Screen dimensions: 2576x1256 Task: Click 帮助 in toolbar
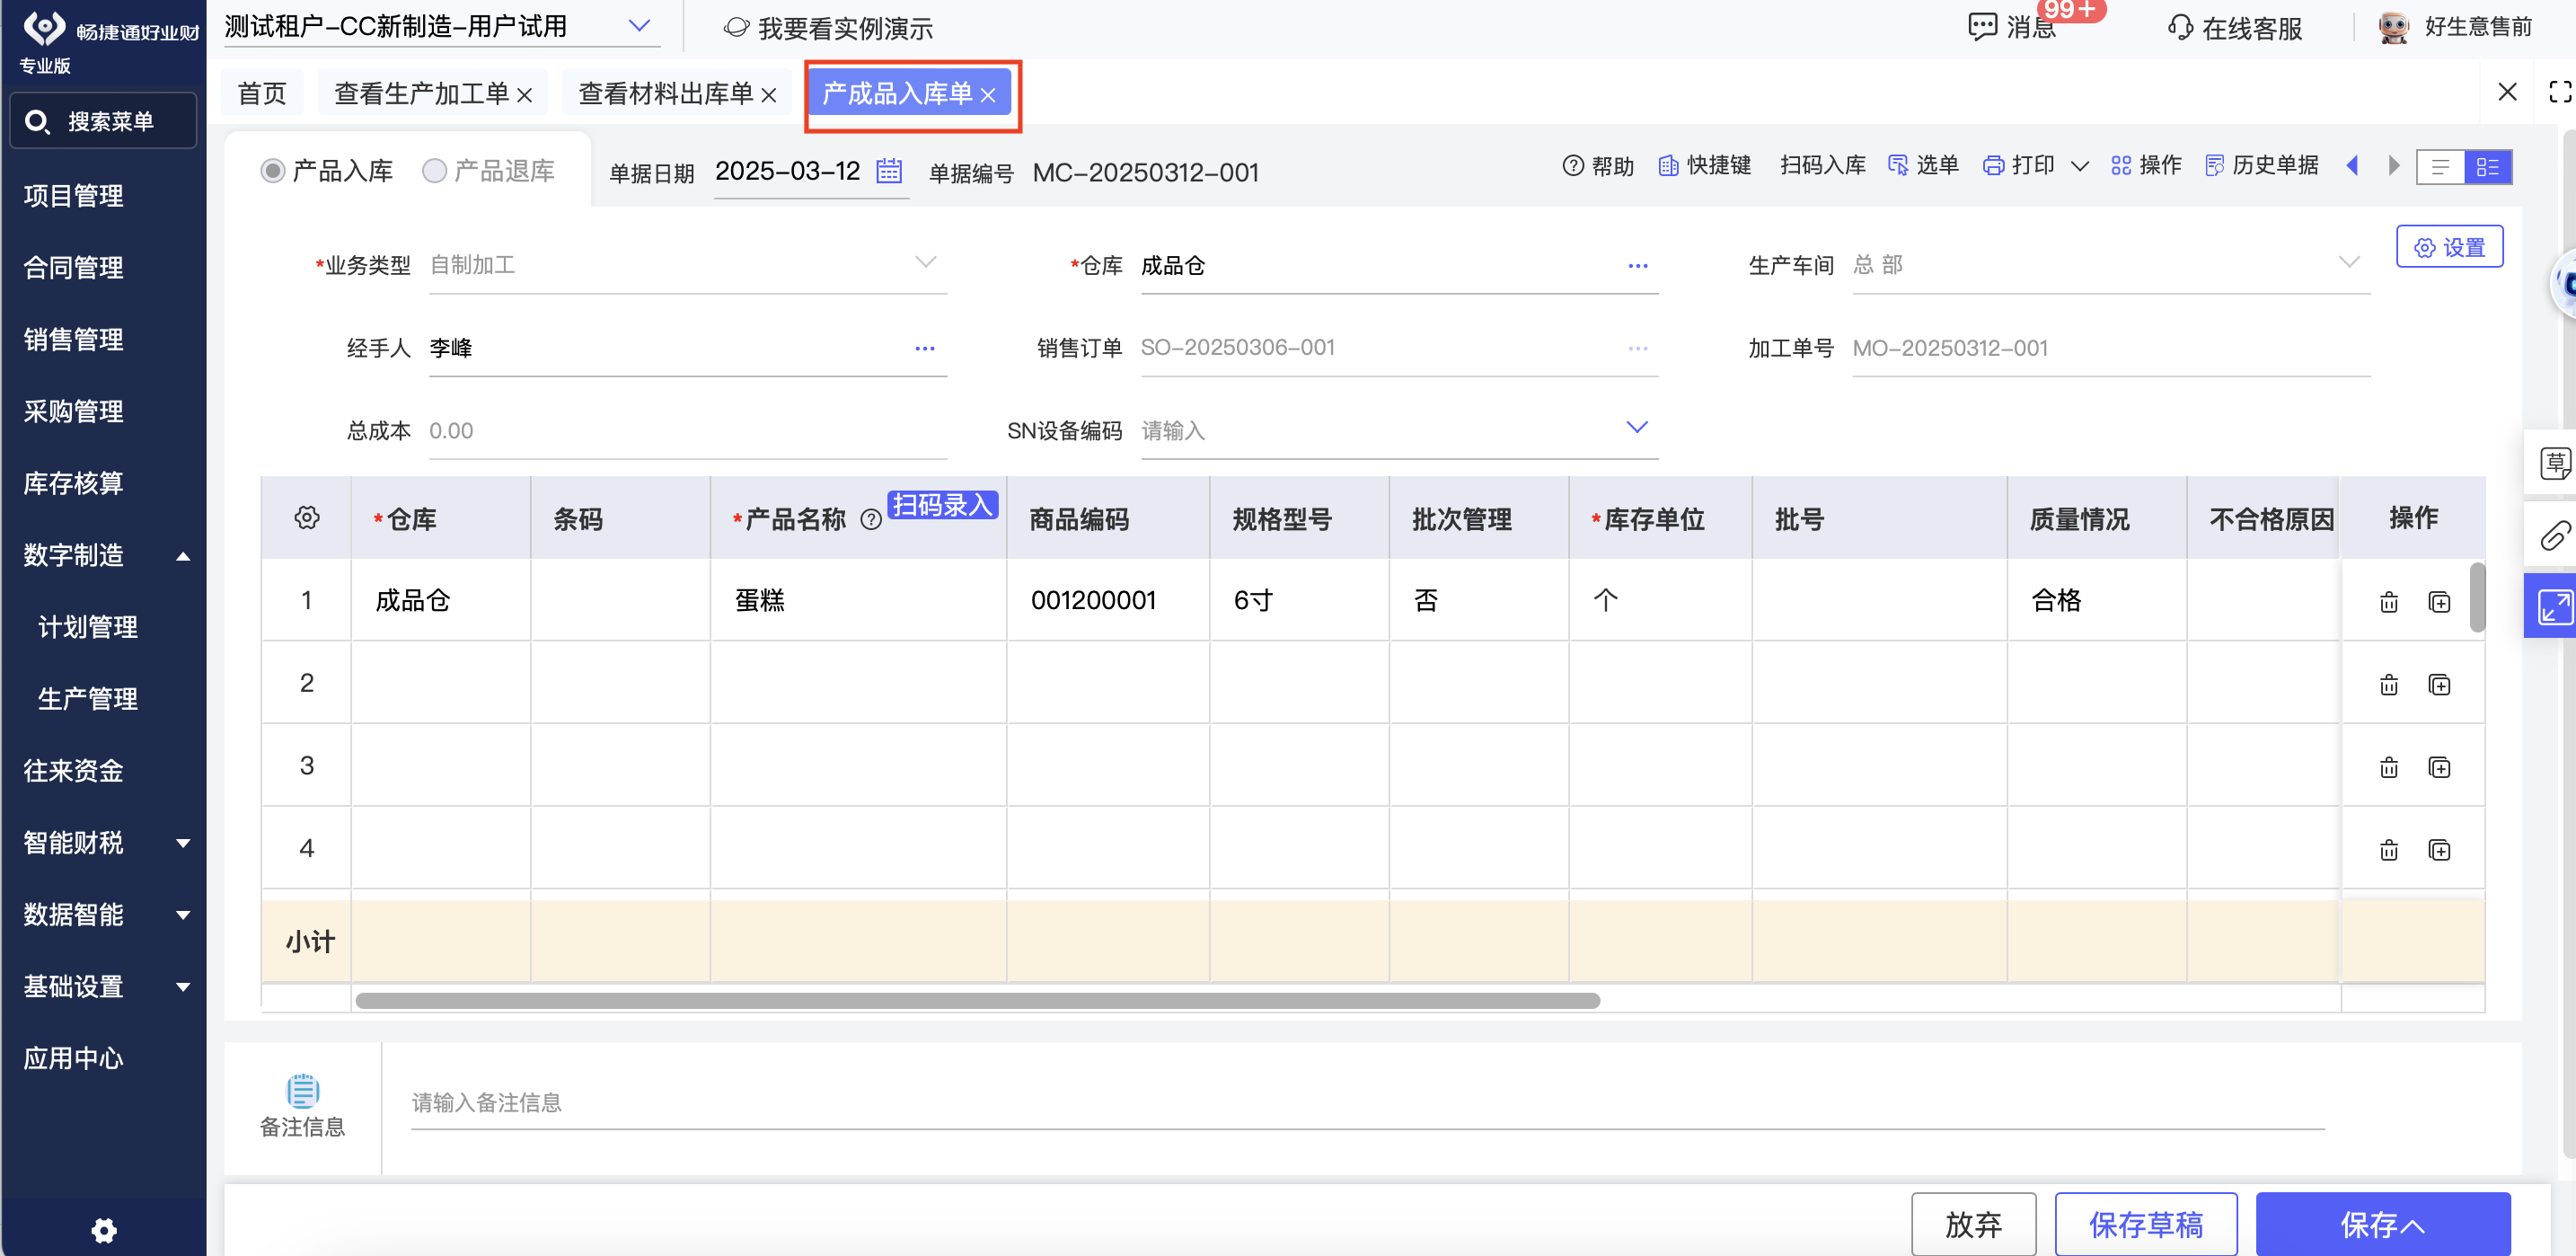(x=1598, y=165)
